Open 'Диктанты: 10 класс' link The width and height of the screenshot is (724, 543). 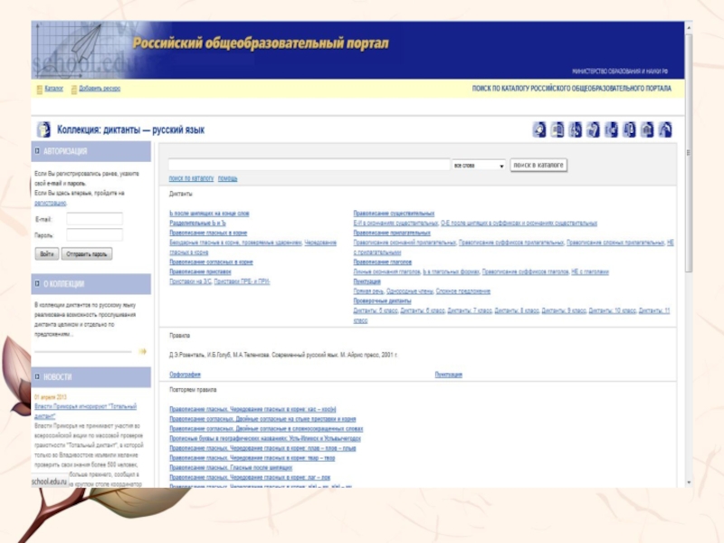tap(613, 310)
